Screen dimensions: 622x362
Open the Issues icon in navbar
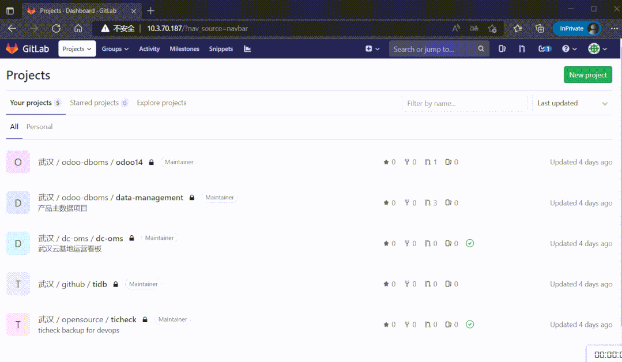(x=502, y=49)
